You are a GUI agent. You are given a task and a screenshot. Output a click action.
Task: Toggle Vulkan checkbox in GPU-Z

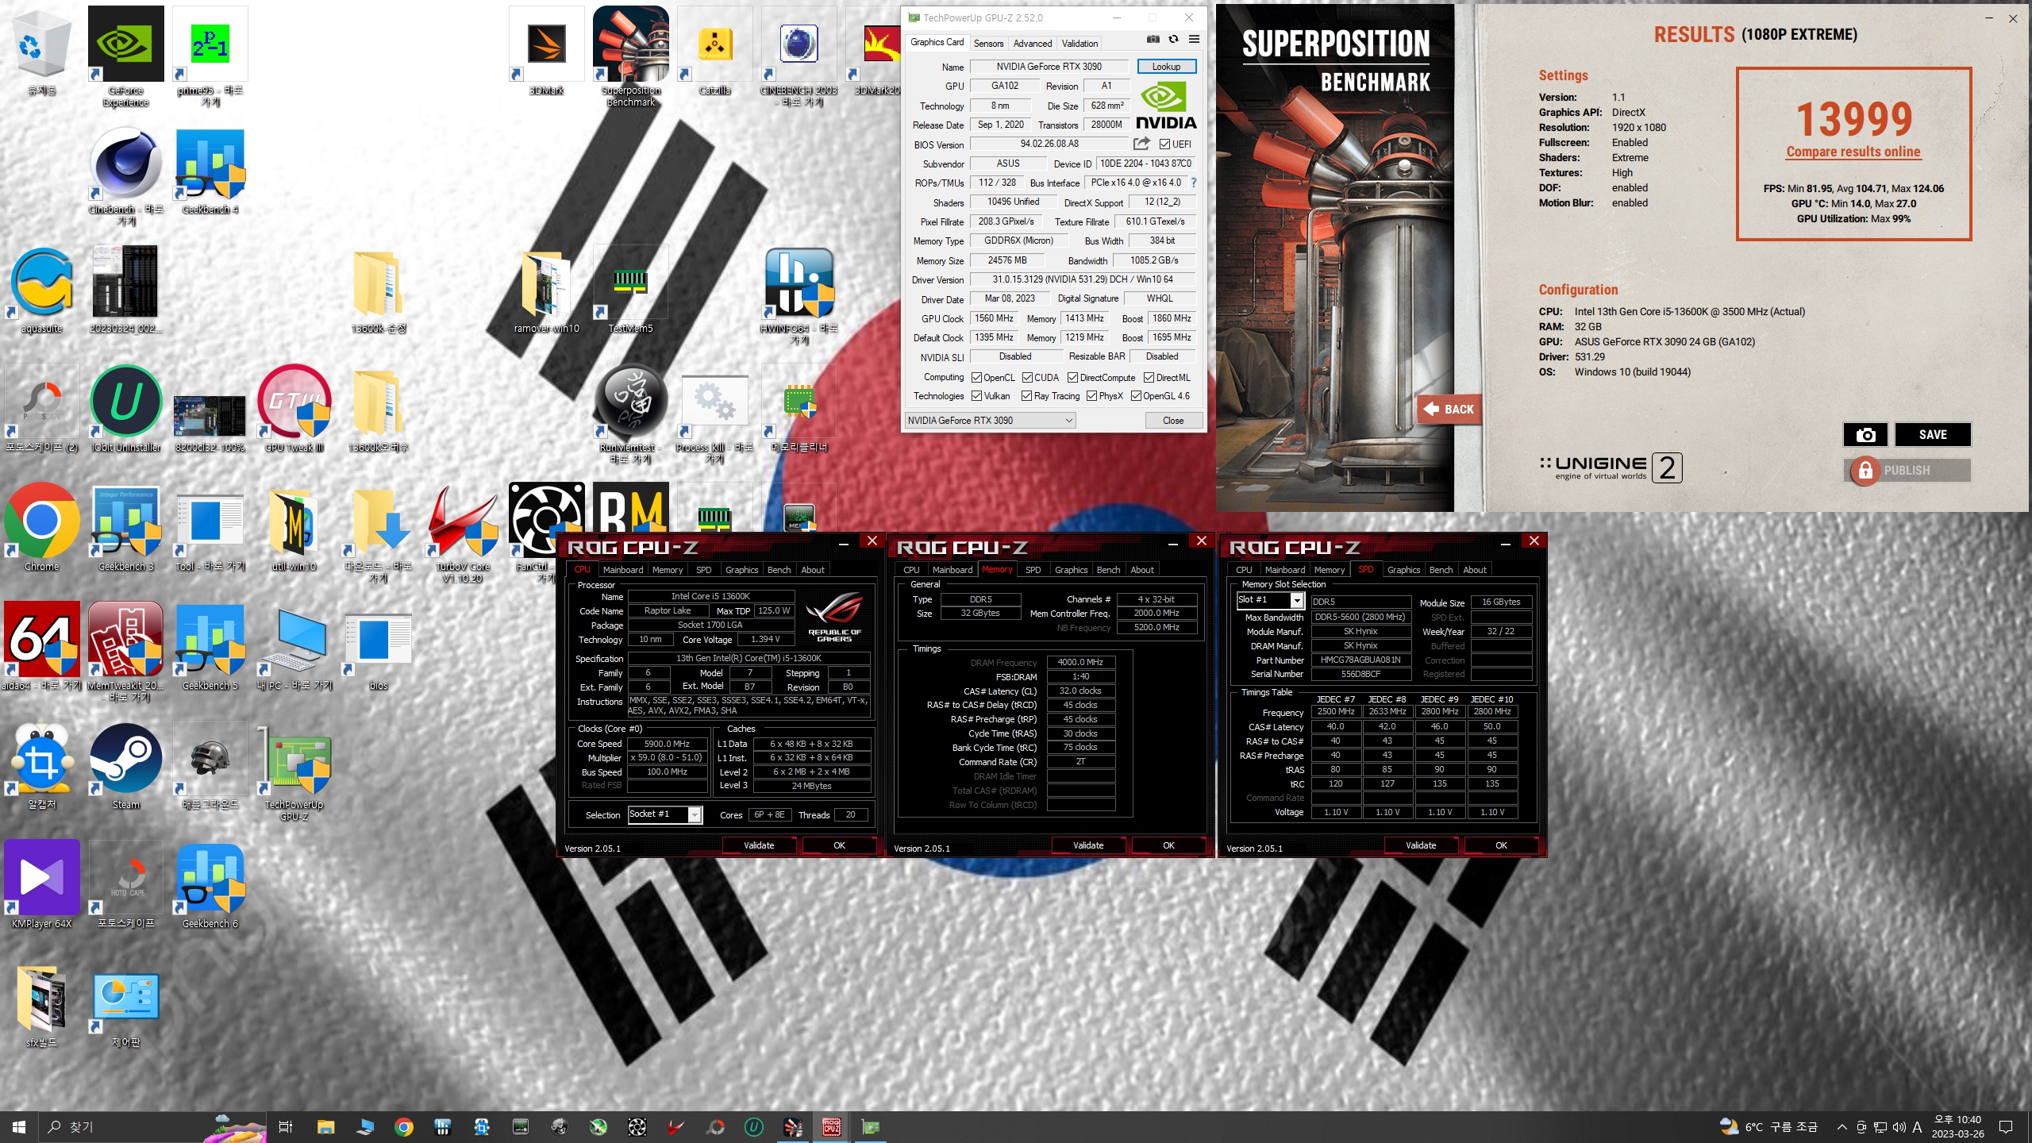pyautogui.click(x=976, y=396)
